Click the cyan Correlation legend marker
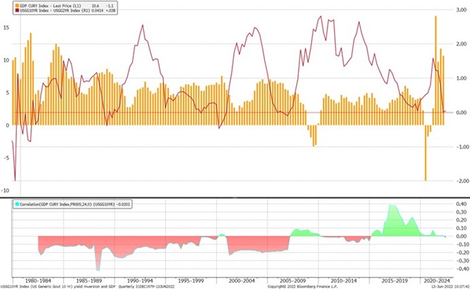470x289 pixels. 16,204
